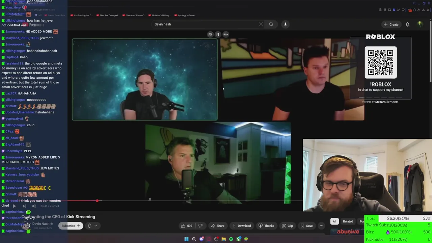This screenshot has width=432, height=243.
Task: Click the RGX overlay button above video
Action: [x=226, y=34]
